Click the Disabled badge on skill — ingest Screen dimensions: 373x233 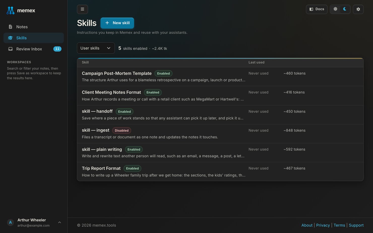coord(122,130)
